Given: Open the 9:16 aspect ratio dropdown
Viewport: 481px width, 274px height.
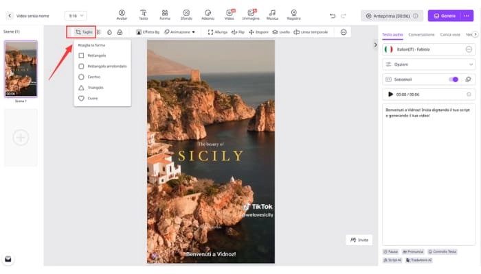Looking at the screenshot, I should click(x=76, y=16).
